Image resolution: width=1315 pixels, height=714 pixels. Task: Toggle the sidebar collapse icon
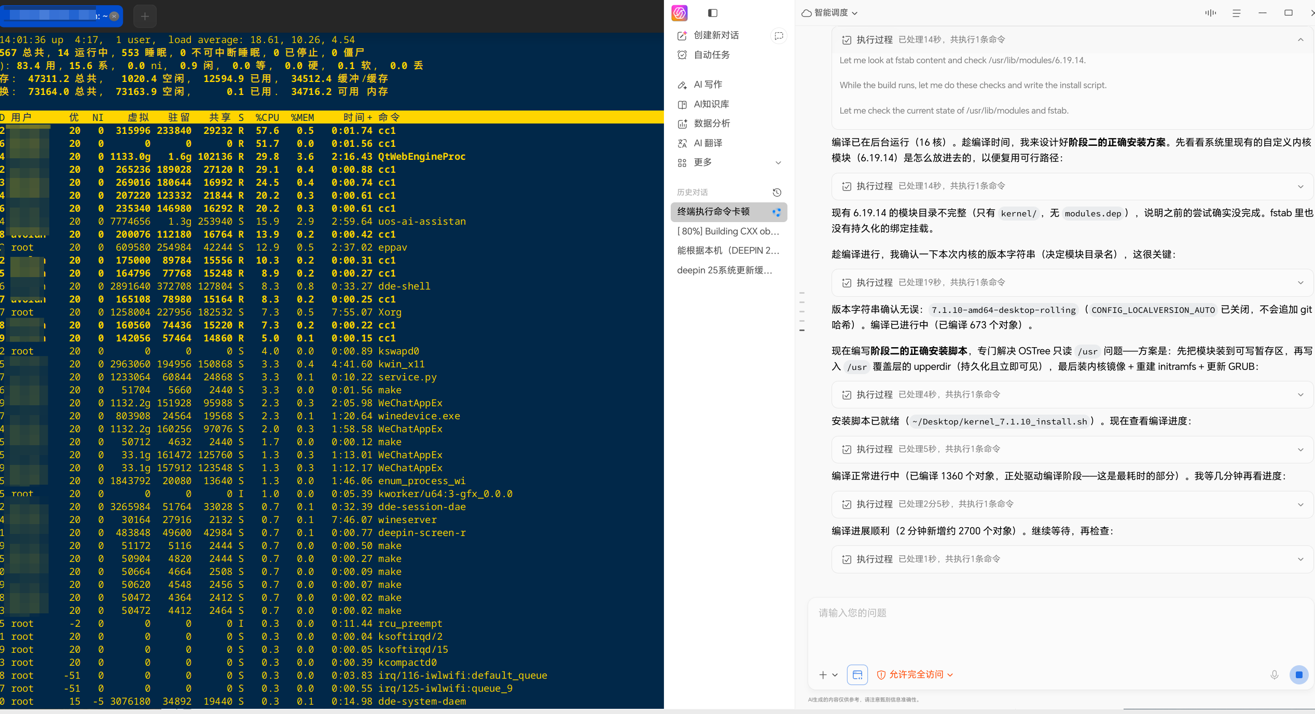tap(713, 13)
